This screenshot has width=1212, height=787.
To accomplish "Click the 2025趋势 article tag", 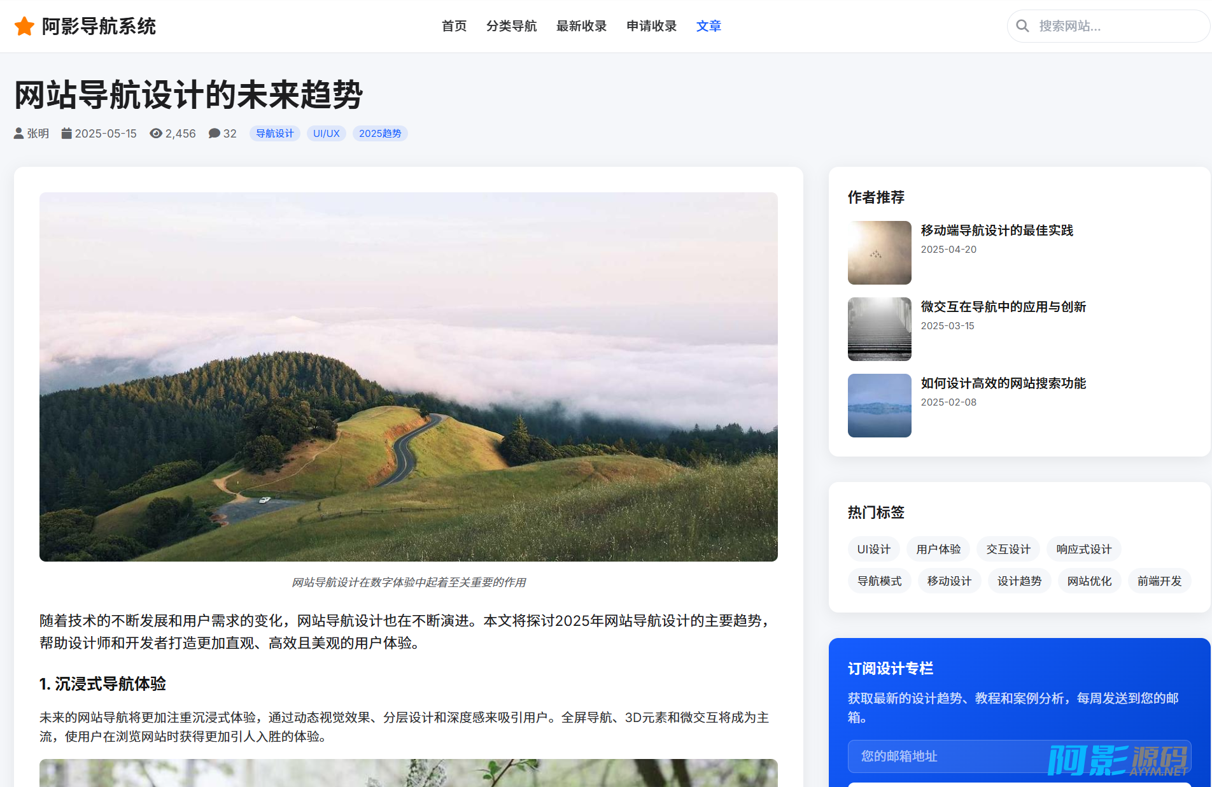I will click(x=380, y=133).
